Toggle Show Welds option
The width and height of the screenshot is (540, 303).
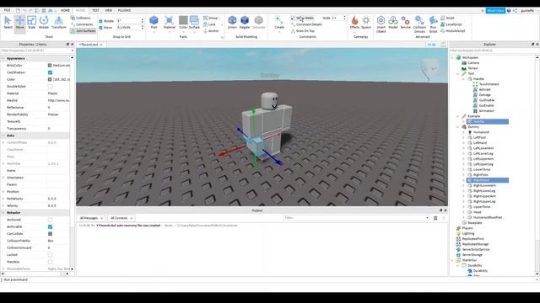coord(302,18)
